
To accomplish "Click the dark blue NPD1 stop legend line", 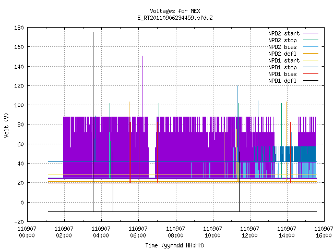I will coord(311,67).
